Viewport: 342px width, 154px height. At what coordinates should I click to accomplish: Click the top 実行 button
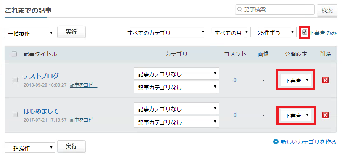71,32
